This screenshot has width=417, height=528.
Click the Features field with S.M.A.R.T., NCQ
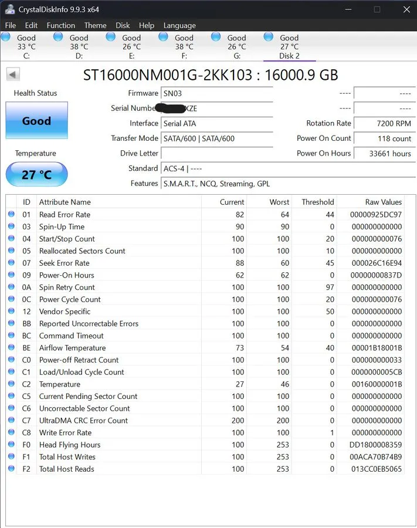coord(288,184)
